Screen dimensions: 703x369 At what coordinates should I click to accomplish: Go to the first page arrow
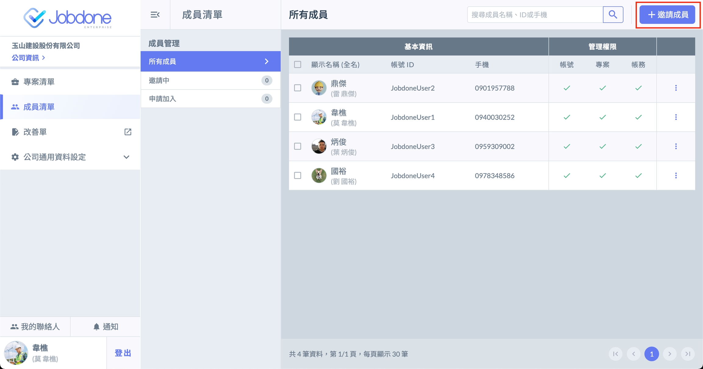[x=615, y=354]
